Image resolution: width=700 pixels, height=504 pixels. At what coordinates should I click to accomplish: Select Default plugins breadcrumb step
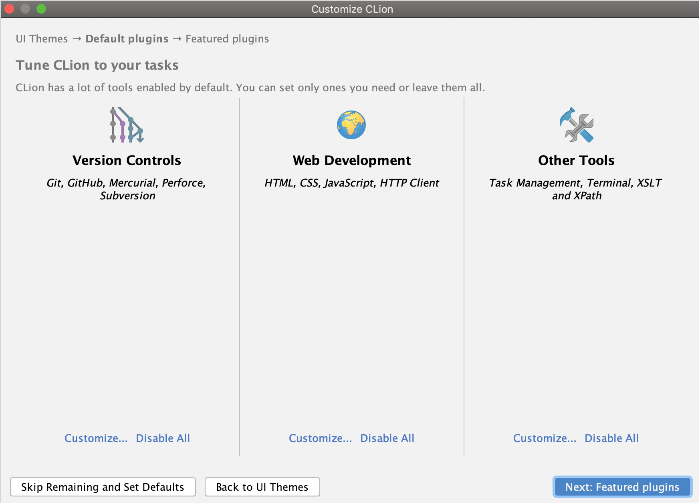127,39
